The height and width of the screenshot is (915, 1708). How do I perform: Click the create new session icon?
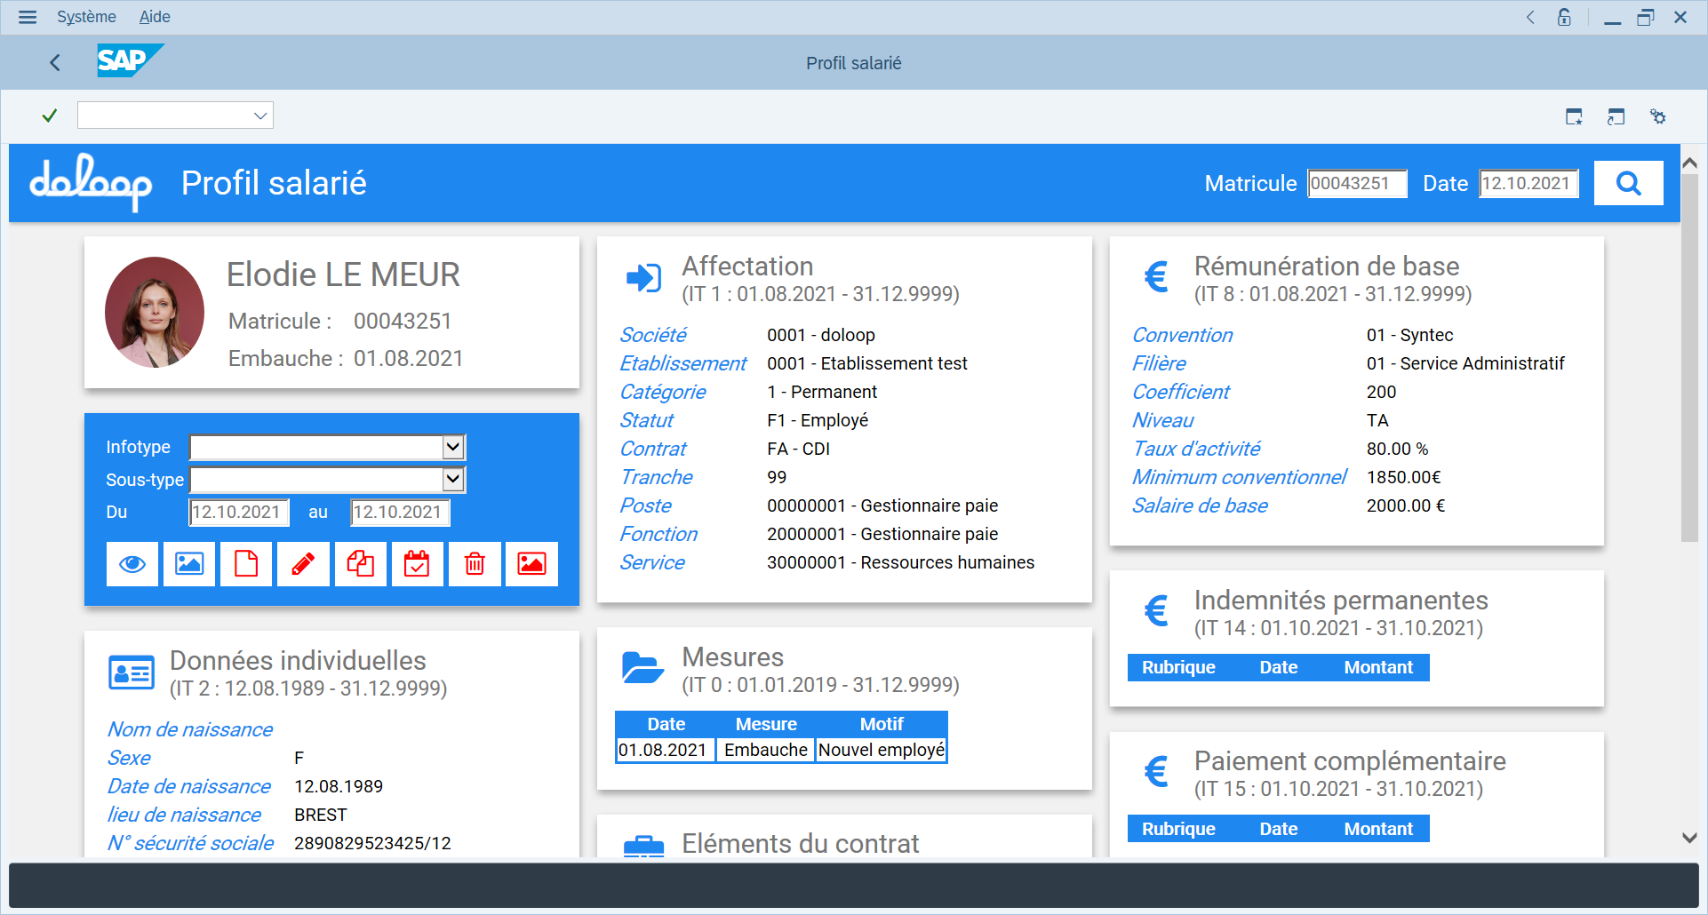1574,116
